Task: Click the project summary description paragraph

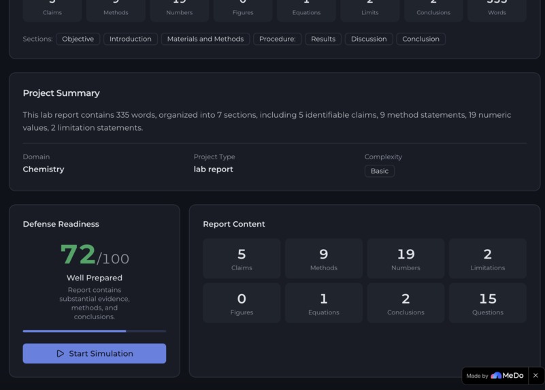Action: [267, 121]
